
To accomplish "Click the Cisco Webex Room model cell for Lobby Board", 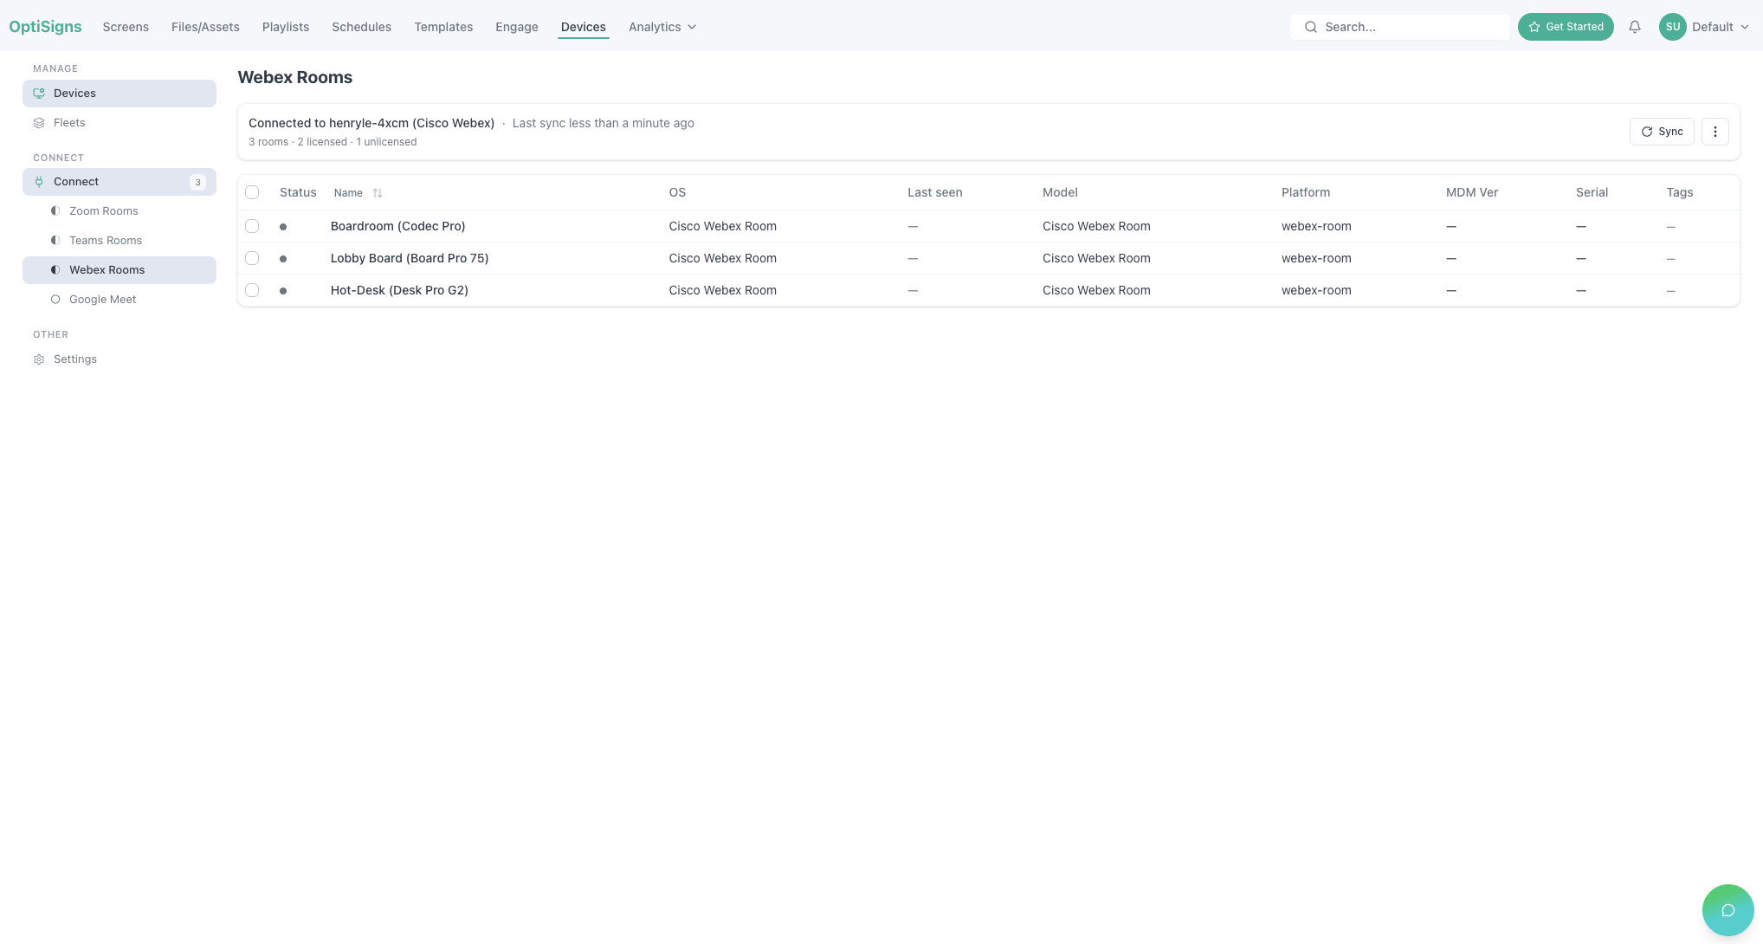I will tap(1096, 258).
